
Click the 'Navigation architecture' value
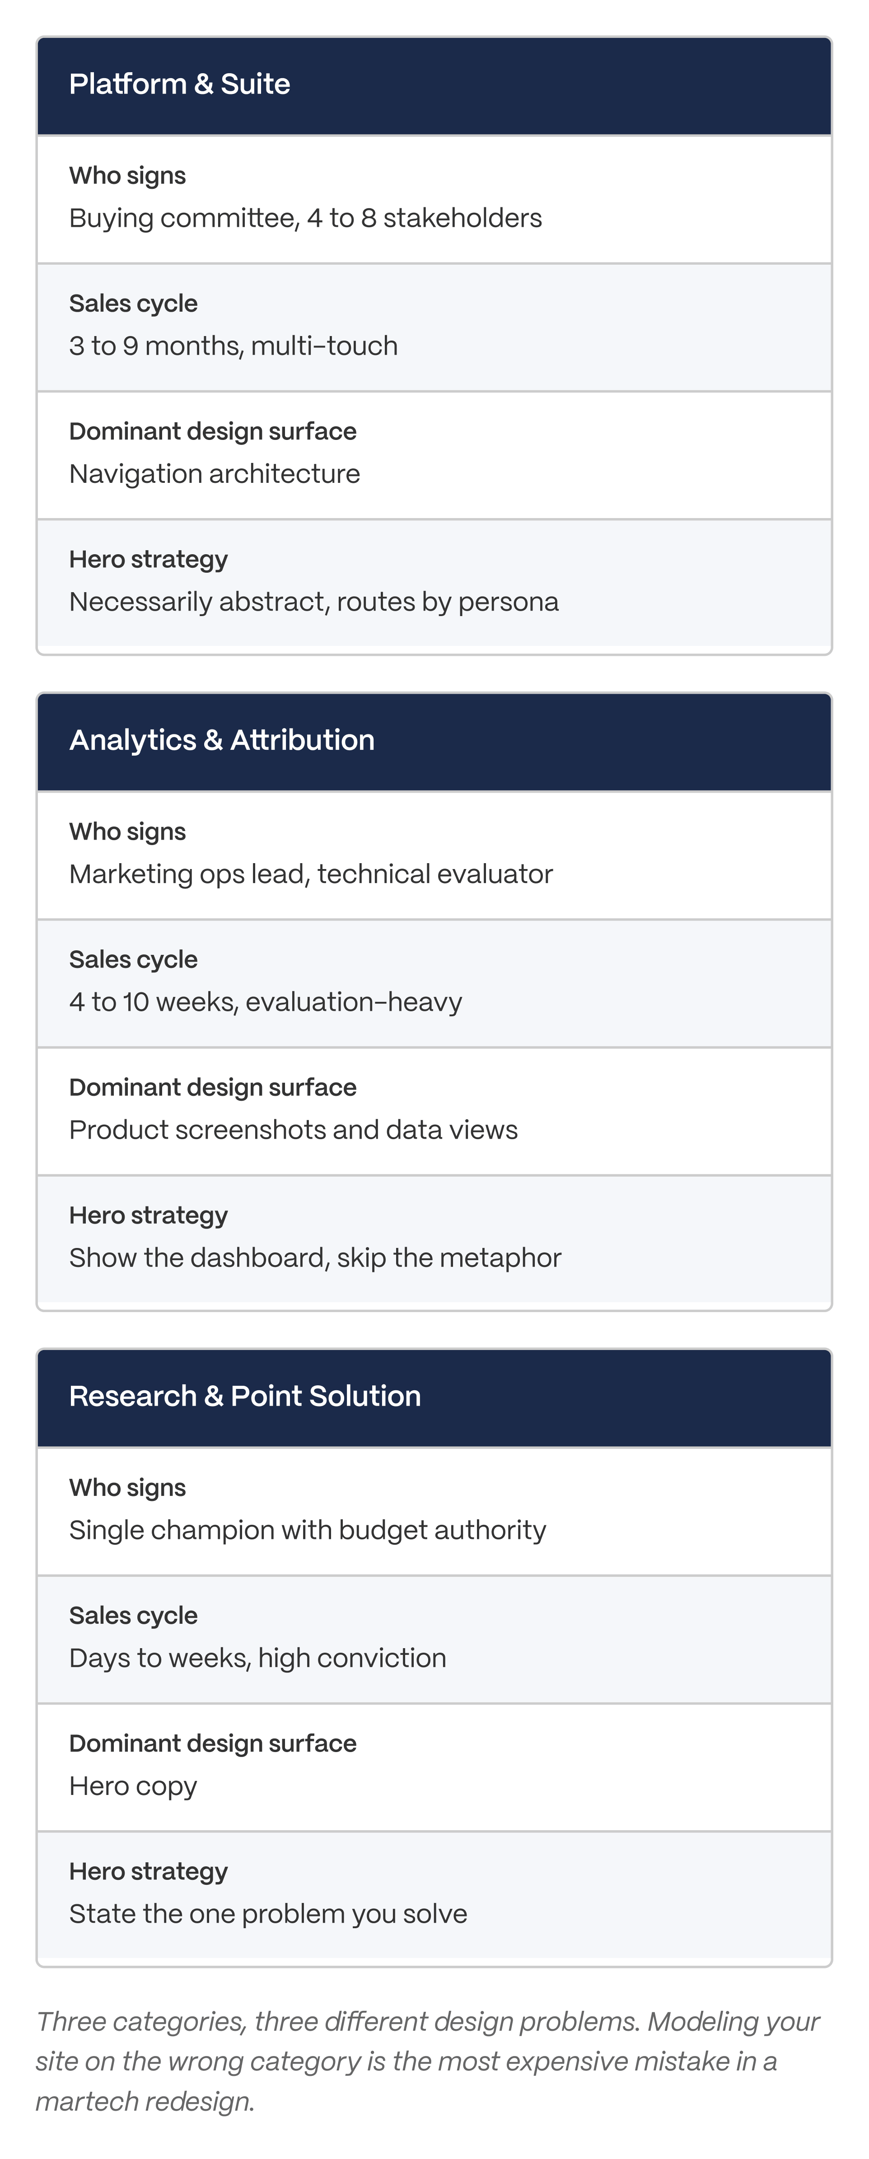(x=215, y=473)
